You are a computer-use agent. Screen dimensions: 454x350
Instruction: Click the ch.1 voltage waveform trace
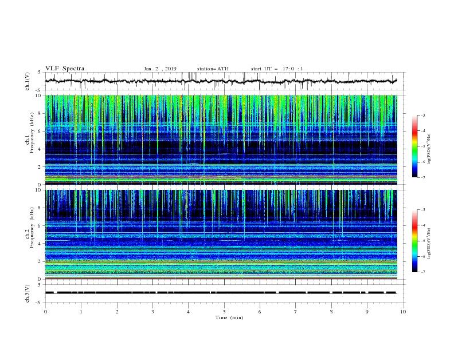click(221, 81)
